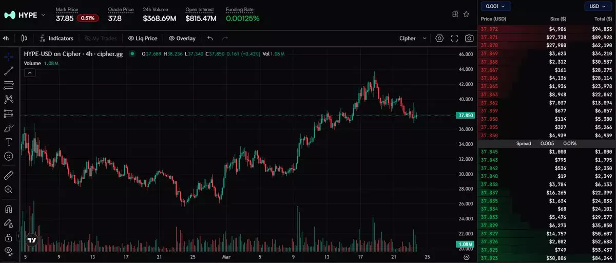Open the 4h timeframe selector

pyautogui.click(x=6, y=38)
